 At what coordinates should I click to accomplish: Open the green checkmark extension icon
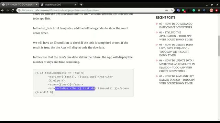[183, 10]
